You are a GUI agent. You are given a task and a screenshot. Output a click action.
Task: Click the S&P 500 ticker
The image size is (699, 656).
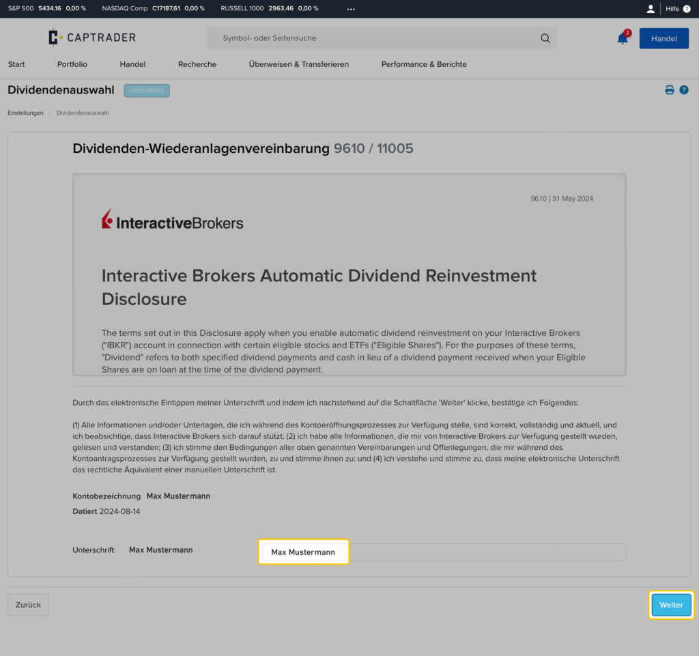[47, 8]
